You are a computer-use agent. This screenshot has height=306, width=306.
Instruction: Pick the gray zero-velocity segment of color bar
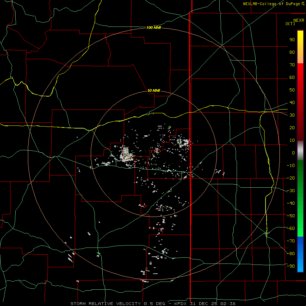click(x=300, y=151)
